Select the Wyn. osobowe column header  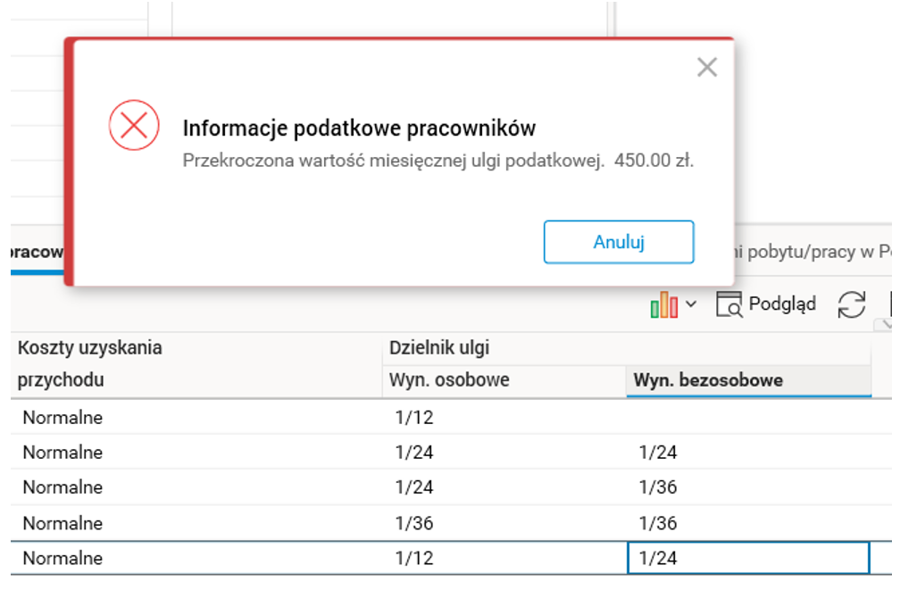449,380
